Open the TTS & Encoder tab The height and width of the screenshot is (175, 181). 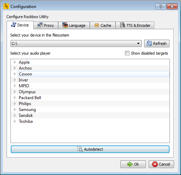135,25
